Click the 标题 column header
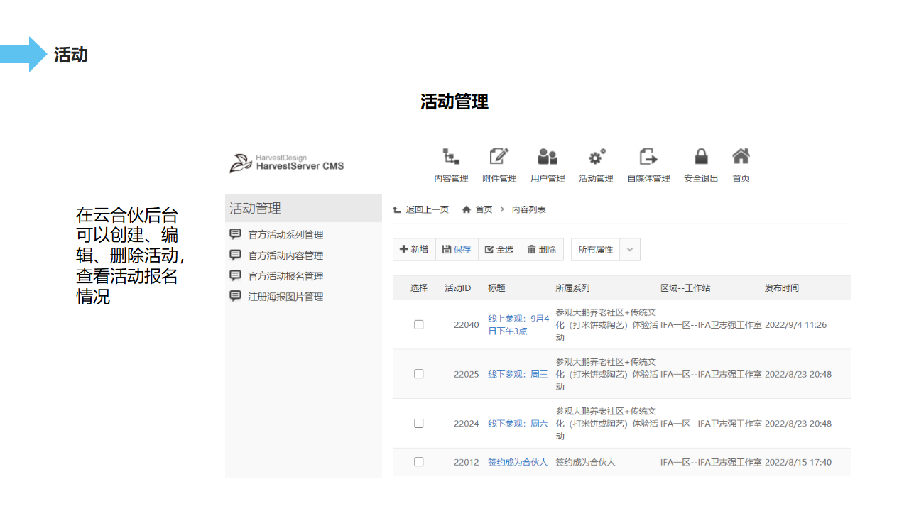The image size is (909, 511). pos(496,288)
